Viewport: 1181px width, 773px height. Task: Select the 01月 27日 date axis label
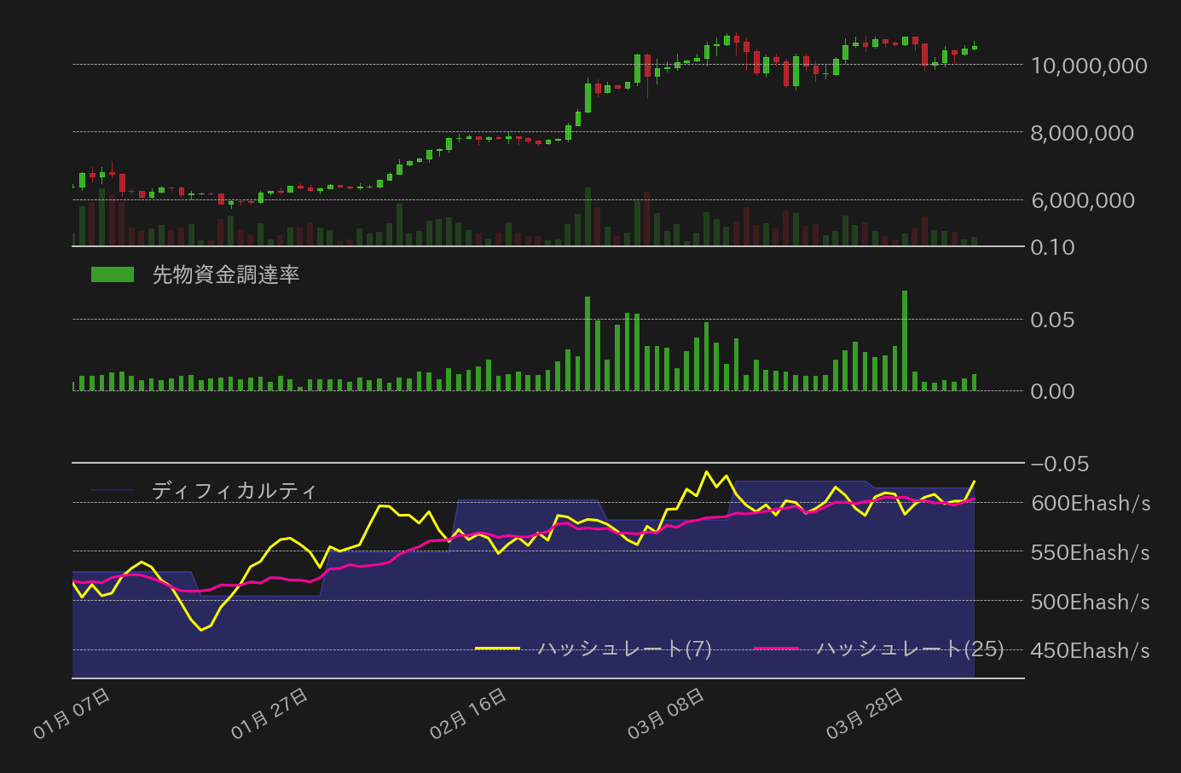tap(270, 713)
